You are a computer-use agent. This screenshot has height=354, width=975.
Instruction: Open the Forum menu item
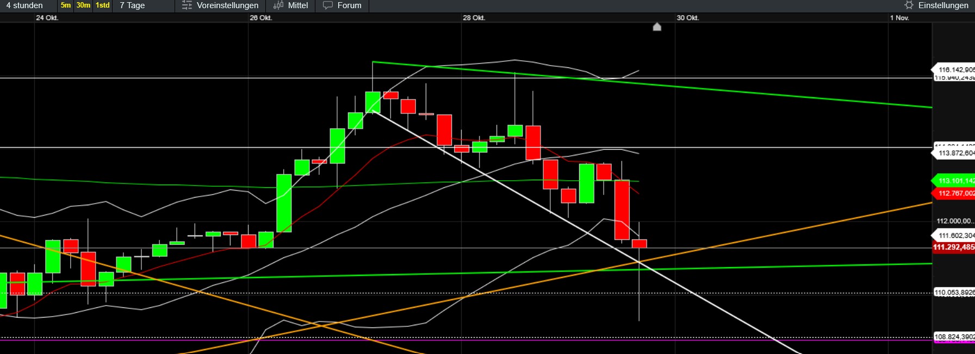click(349, 5)
